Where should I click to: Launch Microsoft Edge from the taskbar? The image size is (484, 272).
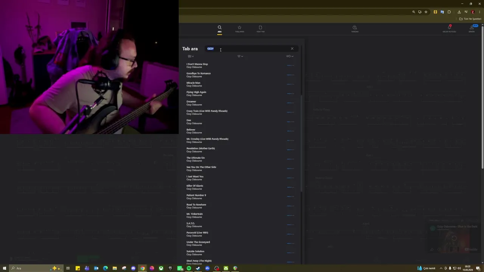pos(105,268)
